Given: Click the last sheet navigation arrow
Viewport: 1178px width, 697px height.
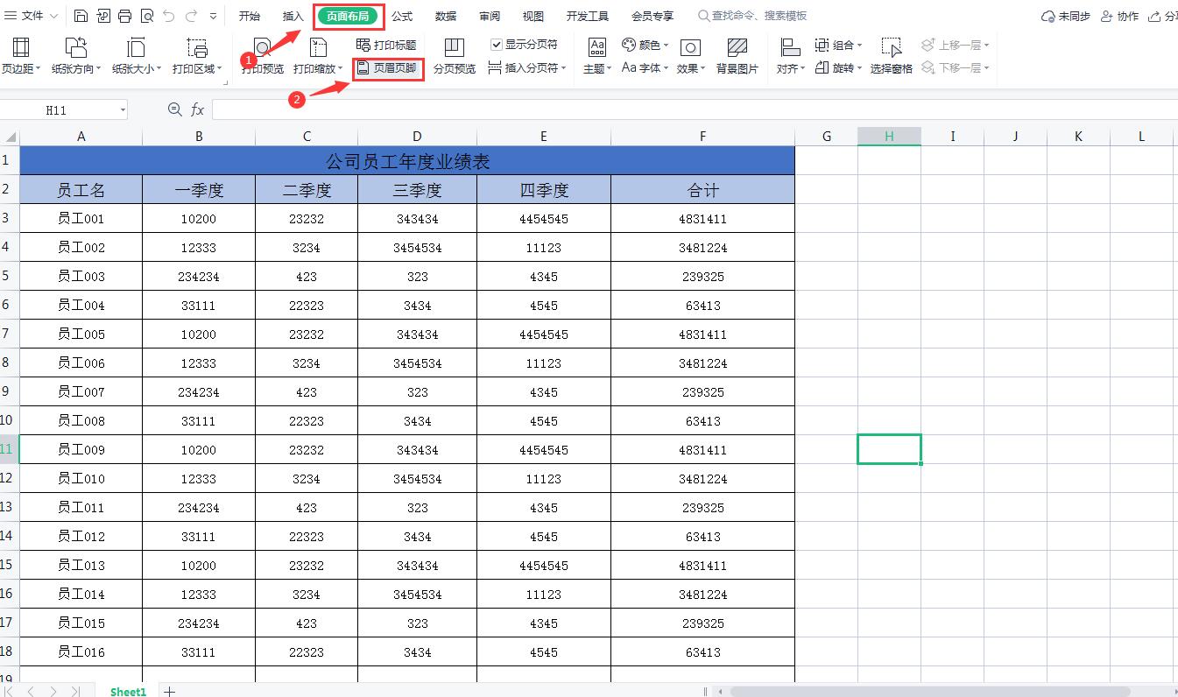Looking at the screenshot, I should (x=75, y=691).
